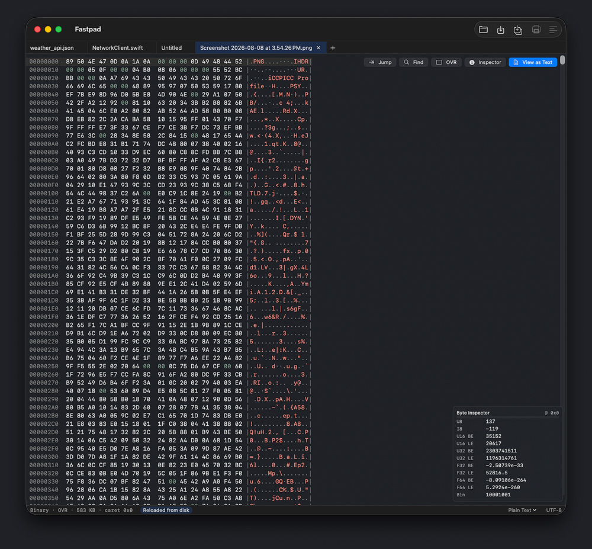Screen dimensions: 592x549
Task: Click U16 BE value 35152
Action: [x=494, y=436]
